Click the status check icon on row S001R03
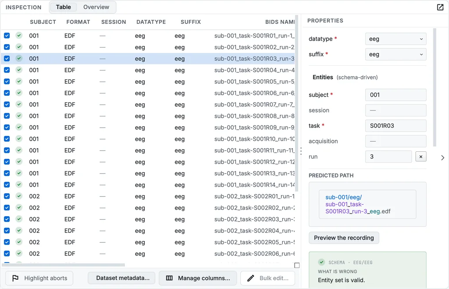 pyautogui.click(x=19, y=58)
